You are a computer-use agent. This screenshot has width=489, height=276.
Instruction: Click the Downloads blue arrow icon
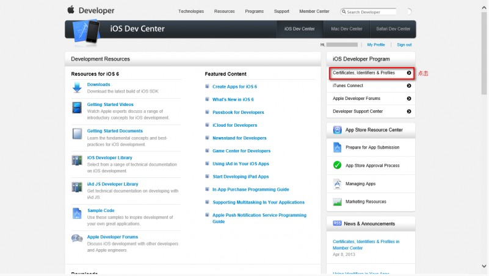pyautogui.click(x=77, y=88)
